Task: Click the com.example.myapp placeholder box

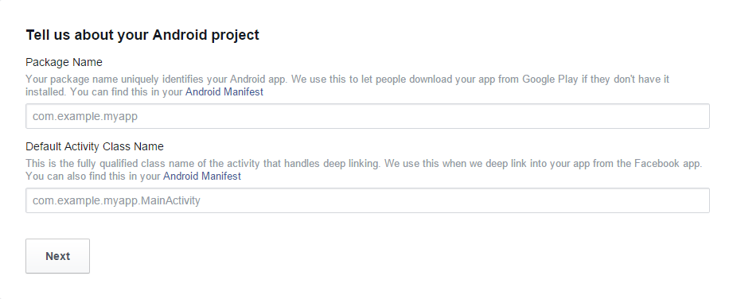Action: (x=368, y=116)
